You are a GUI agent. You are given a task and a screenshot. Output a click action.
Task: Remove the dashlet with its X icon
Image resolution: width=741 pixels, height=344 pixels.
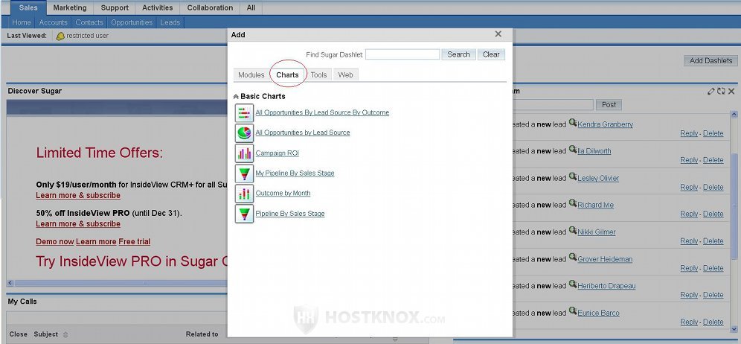coord(731,92)
